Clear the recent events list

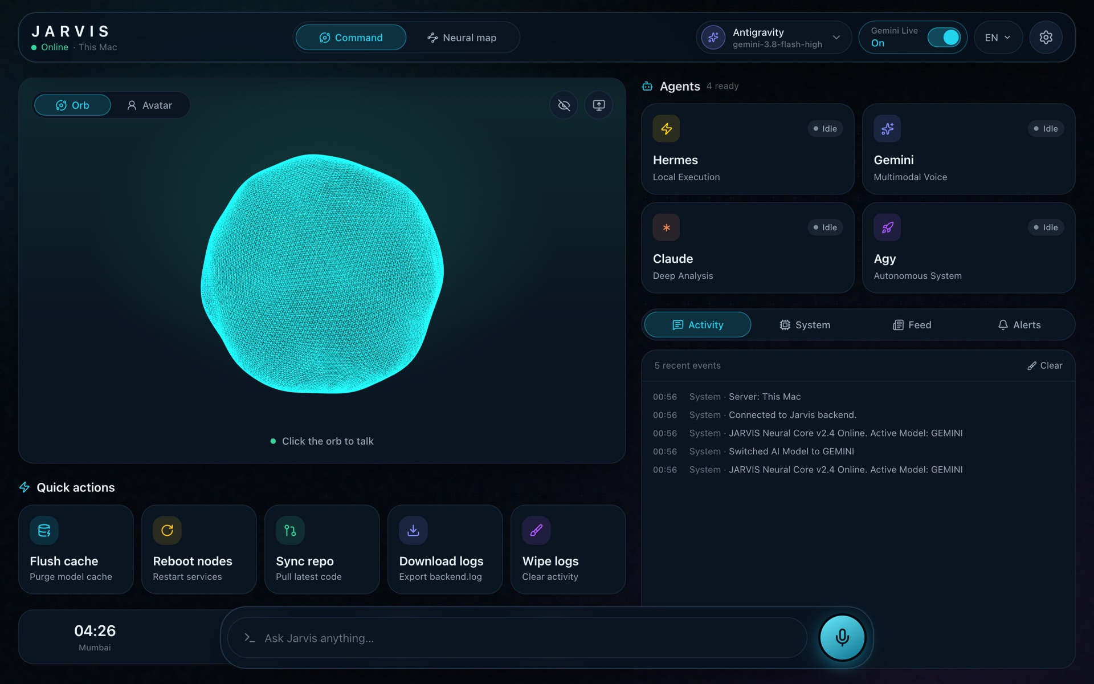(1045, 366)
